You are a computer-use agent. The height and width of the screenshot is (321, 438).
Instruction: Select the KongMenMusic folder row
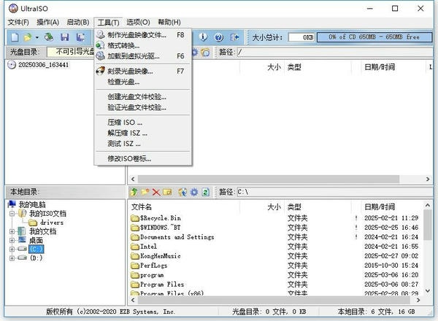275,256
